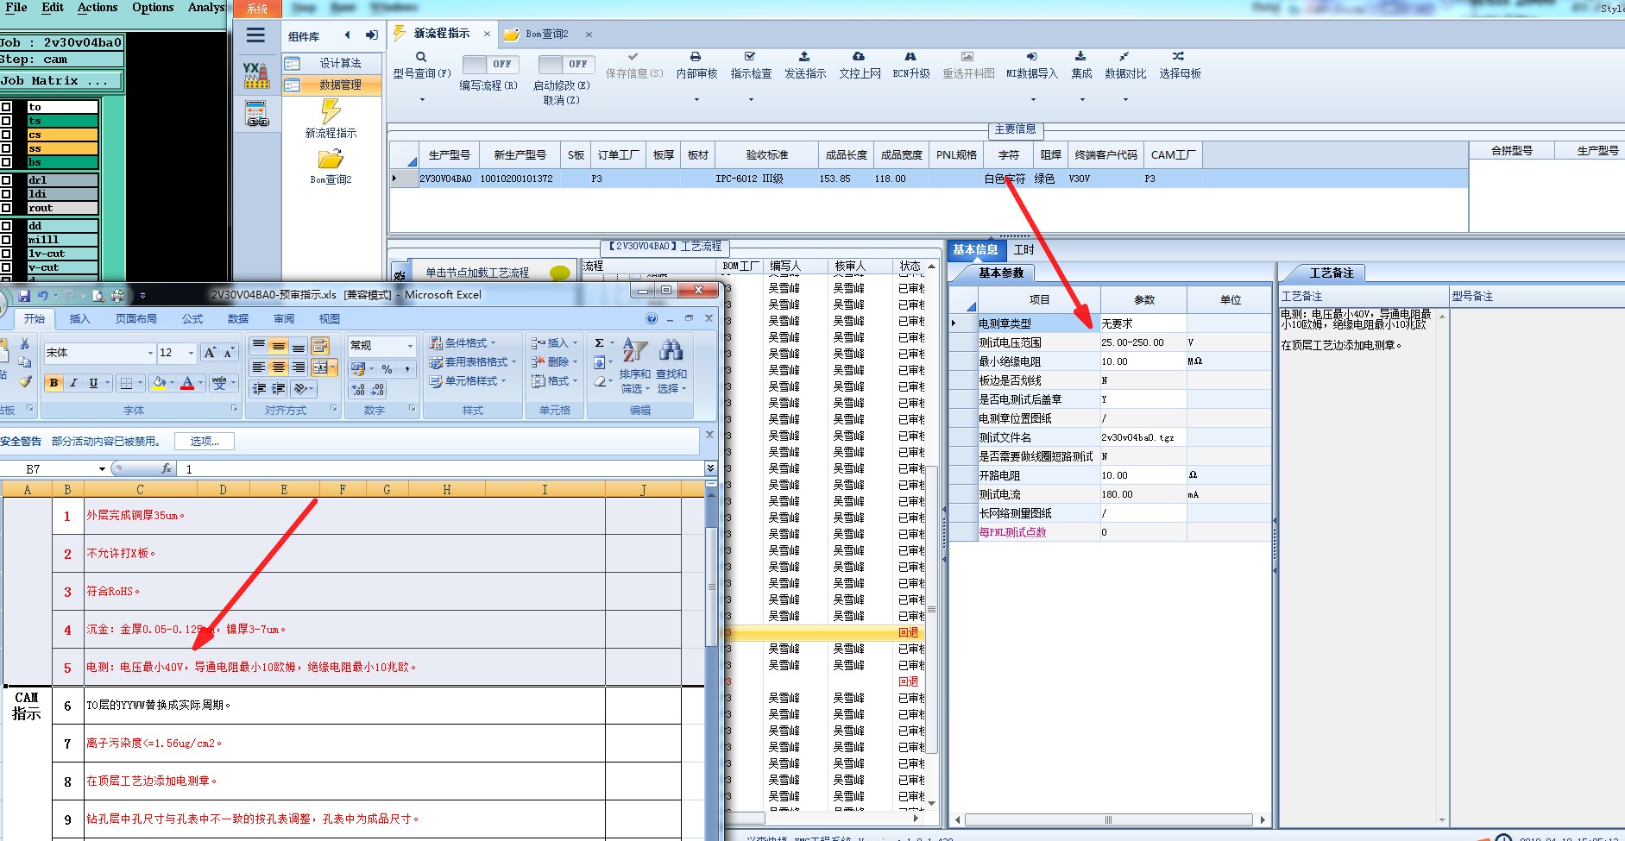Click the 数据对比 compare icon

coord(1124,56)
